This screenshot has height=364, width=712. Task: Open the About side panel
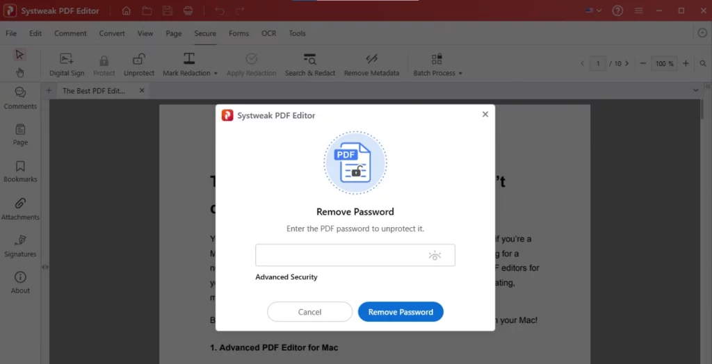pyautogui.click(x=20, y=283)
